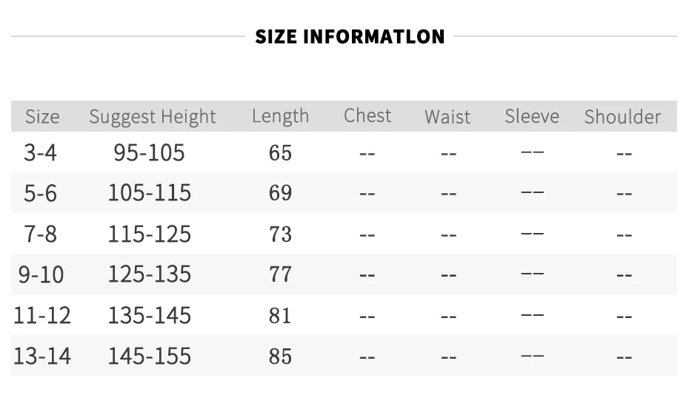This screenshot has width=689, height=409.
Task: Select the 11-12 size cell
Action: 42,316
